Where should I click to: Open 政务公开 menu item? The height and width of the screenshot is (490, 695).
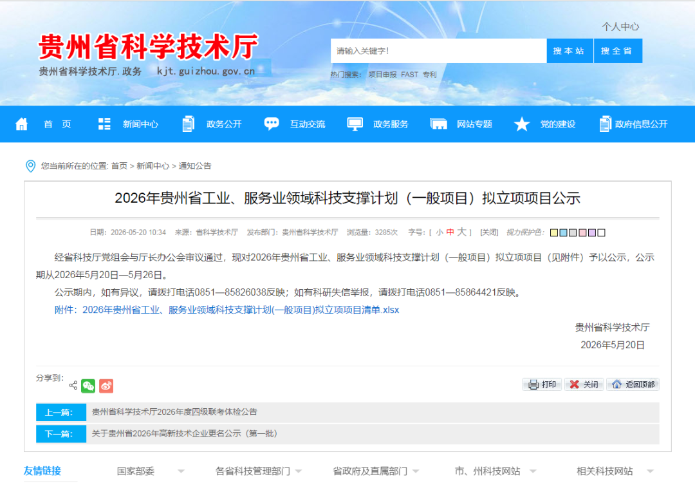pyautogui.click(x=224, y=124)
